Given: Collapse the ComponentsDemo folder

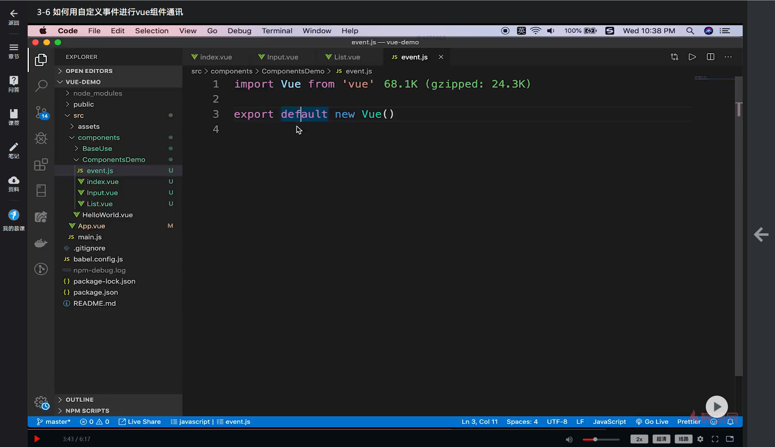Looking at the screenshot, I should pos(113,160).
